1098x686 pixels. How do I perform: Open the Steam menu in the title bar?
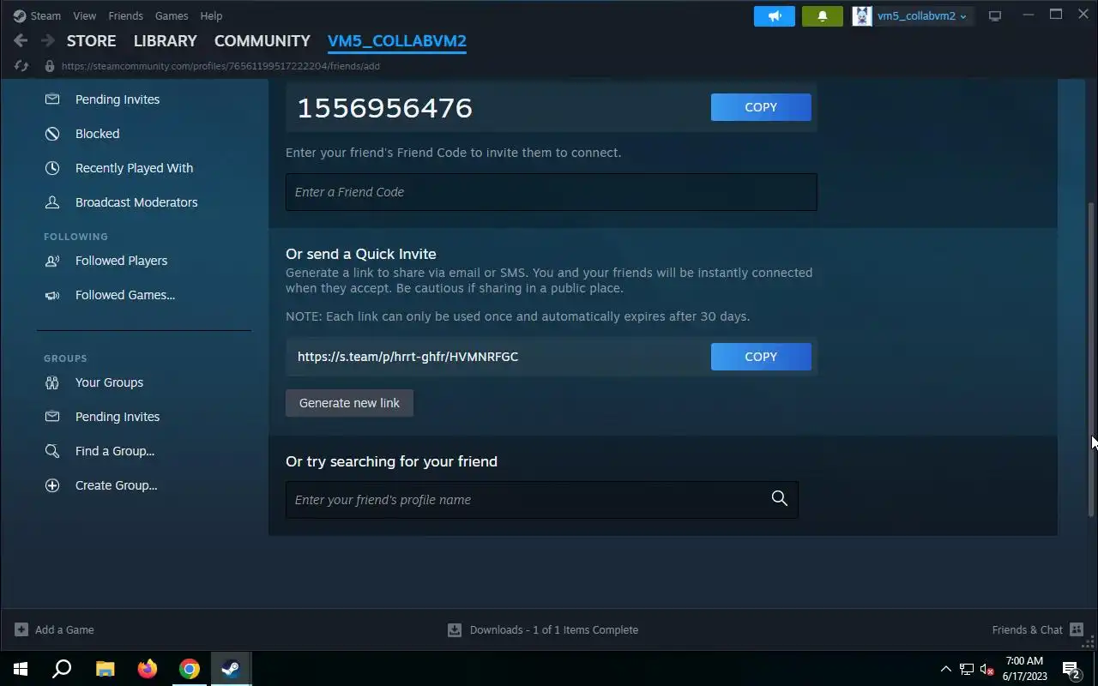(37, 15)
